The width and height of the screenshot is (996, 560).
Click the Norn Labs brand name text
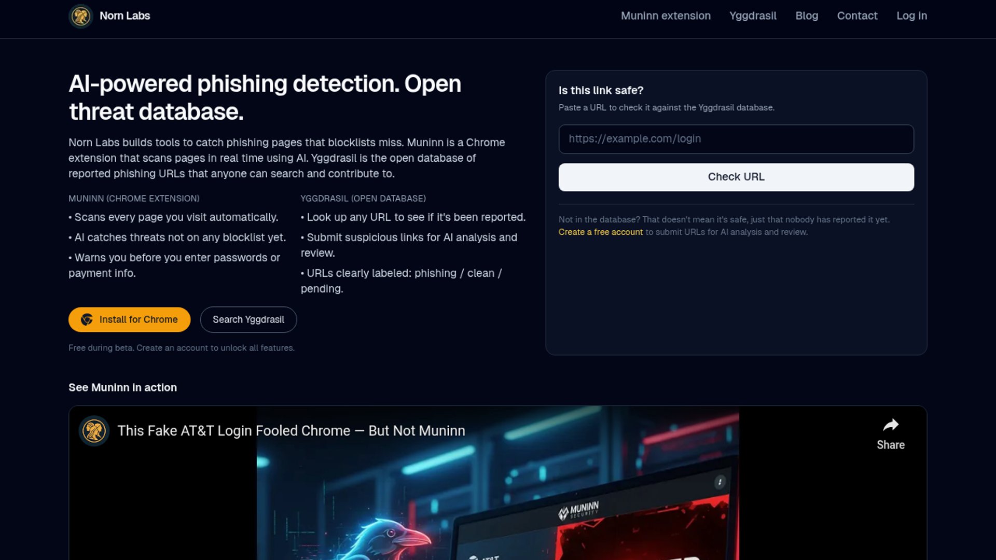click(125, 16)
